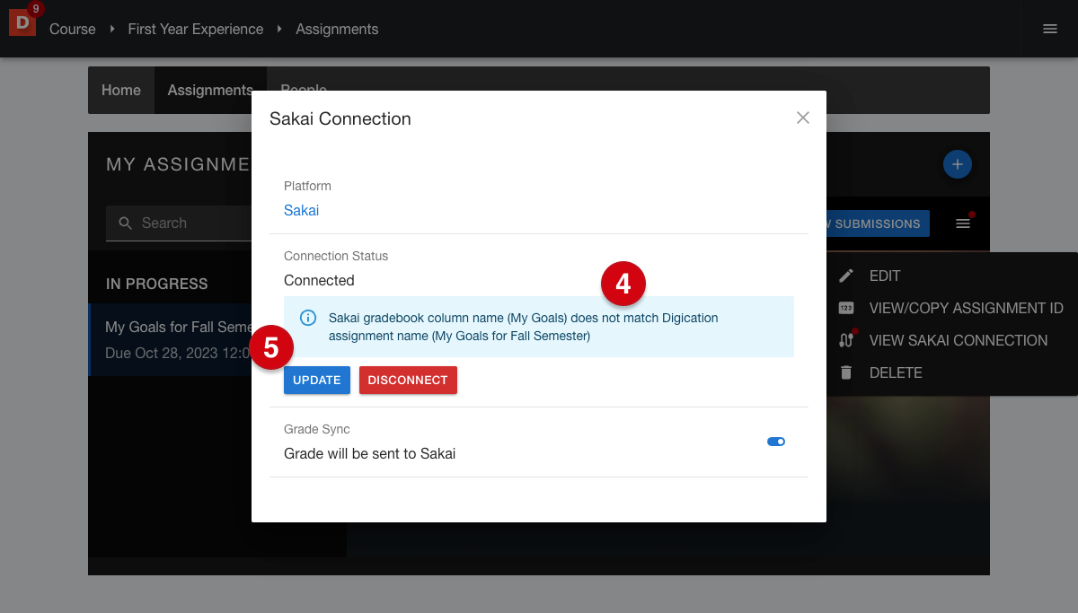Image resolution: width=1078 pixels, height=613 pixels.
Task: Click the Platform label
Action: pos(307,186)
